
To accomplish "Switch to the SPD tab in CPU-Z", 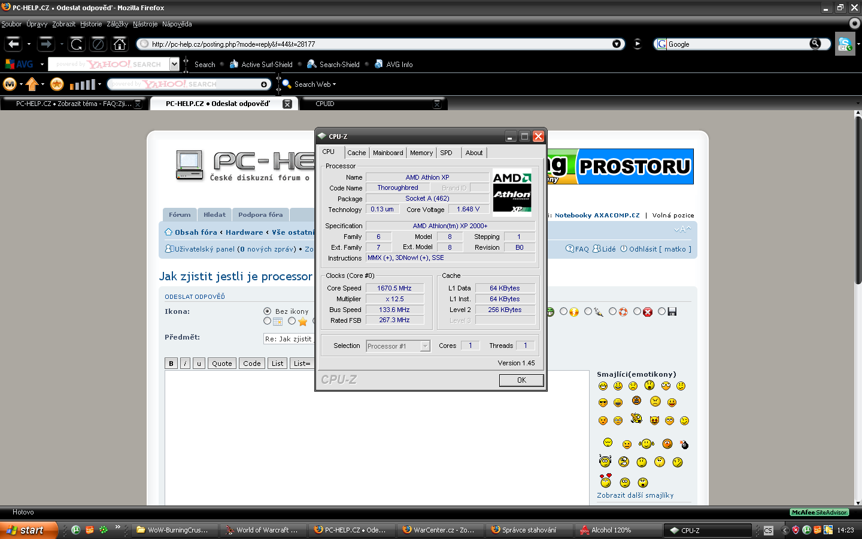I will (447, 153).
